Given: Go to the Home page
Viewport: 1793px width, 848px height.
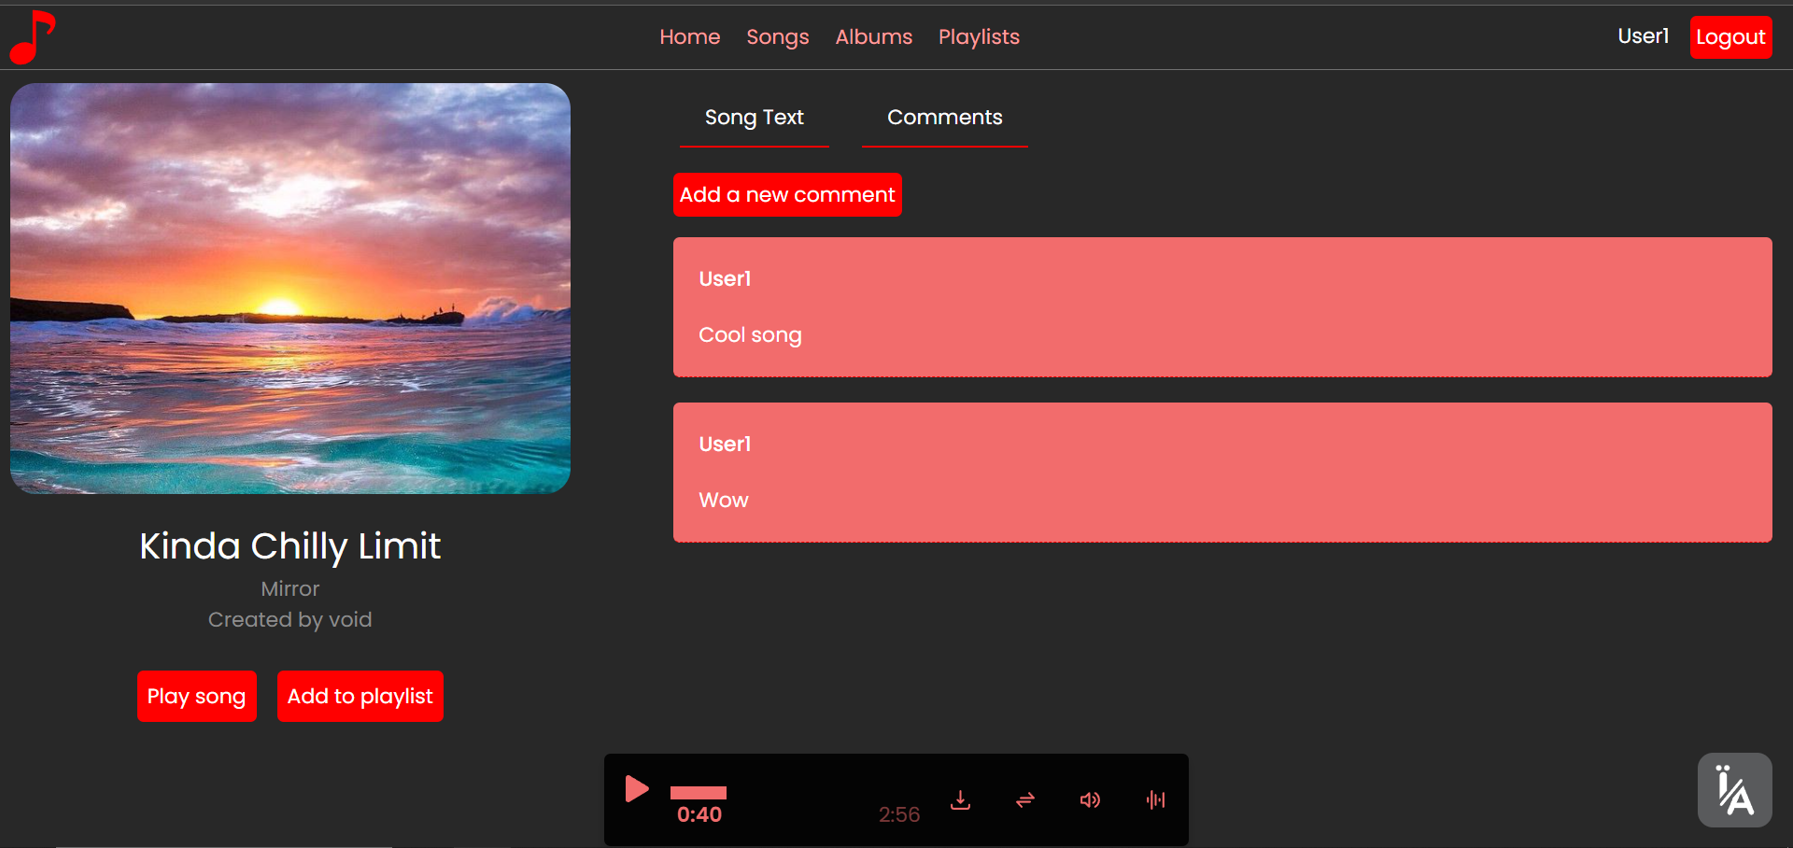Looking at the screenshot, I should click(x=689, y=37).
